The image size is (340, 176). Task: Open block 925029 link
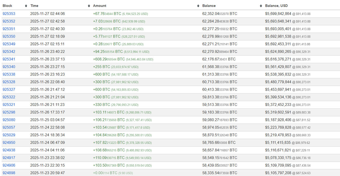coord(9,135)
